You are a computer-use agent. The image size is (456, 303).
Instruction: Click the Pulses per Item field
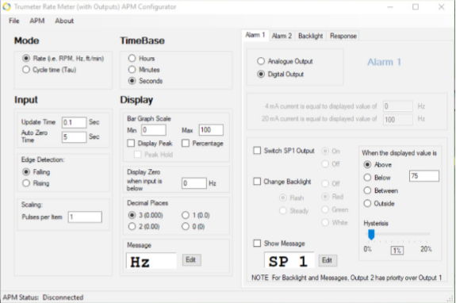click(x=85, y=217)
